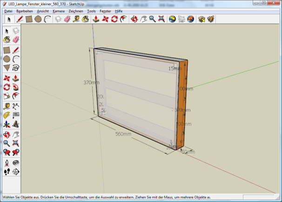Pick the Offset tool in the side palette
282x202 pixels.
click(x=16, y=96)
